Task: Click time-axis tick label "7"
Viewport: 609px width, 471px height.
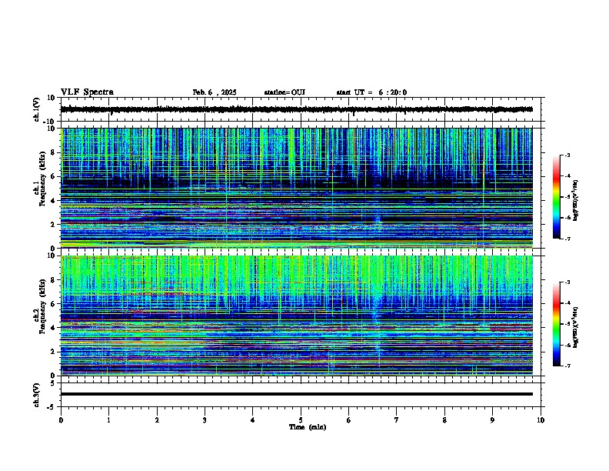Action: [397, 420]
